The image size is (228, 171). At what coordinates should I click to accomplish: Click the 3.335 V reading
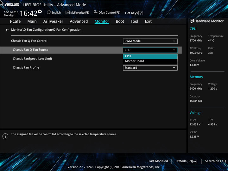tap(194, 137)
